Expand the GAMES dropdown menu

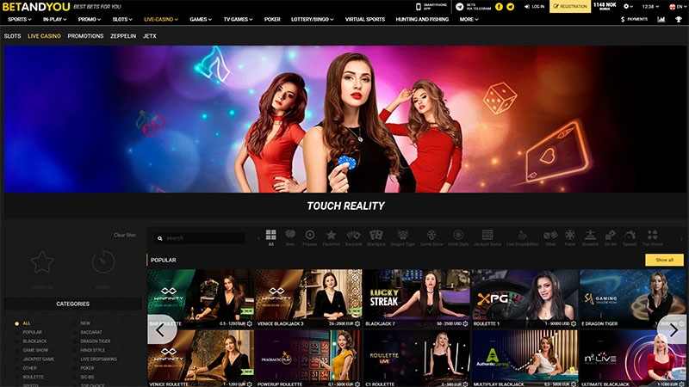(x=201, y=19)
